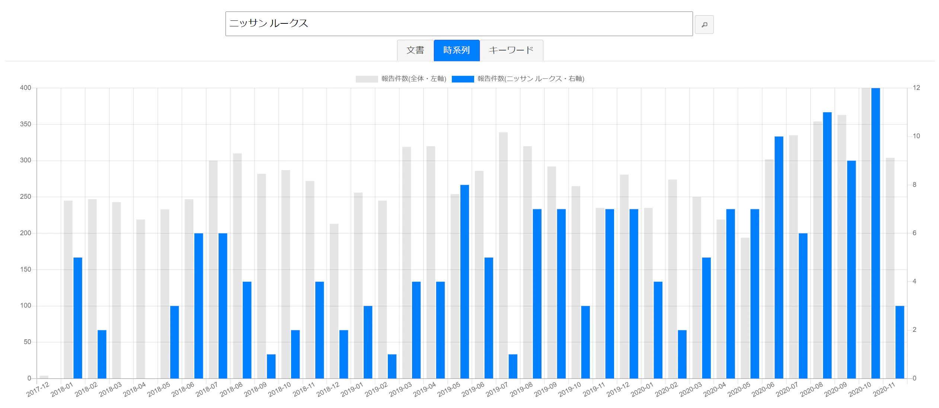Toggle the gray 報告件数(全体・左軸) legend swatch
This screenshot has width=939, height=408.
[367, 79]
